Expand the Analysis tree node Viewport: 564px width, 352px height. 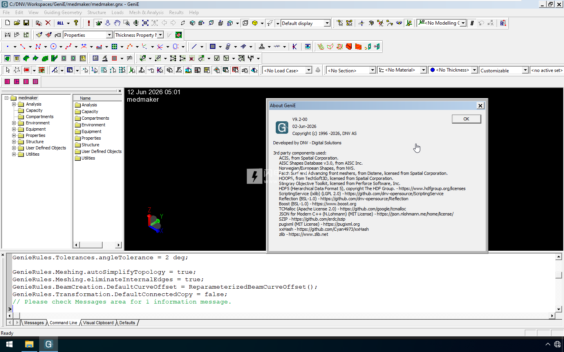pyautogui.click(x=14, y=104)
